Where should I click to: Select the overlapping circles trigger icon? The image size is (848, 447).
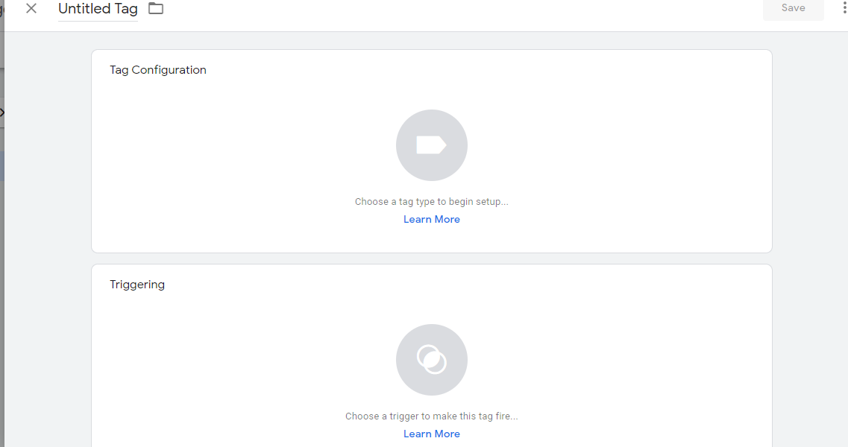[432, 360]
